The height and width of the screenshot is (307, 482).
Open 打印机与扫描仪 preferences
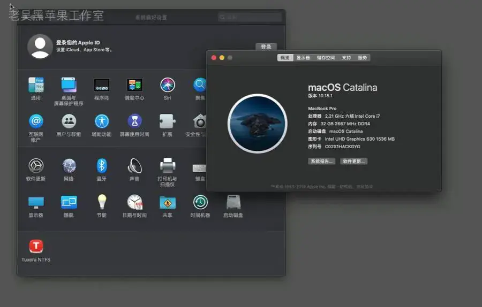168,166
